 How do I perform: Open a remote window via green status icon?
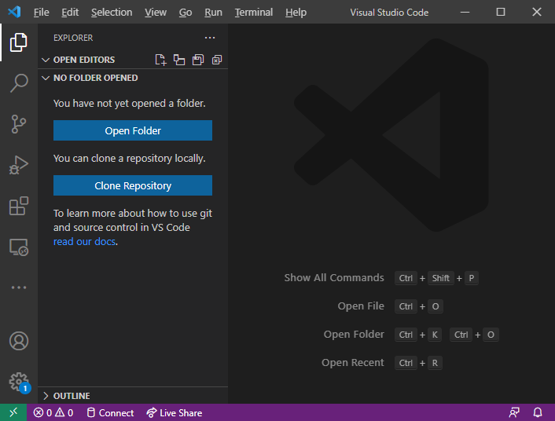pyautogui.click(x=13, y=412)
